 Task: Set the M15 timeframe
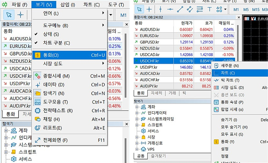(x=256, y=10)
